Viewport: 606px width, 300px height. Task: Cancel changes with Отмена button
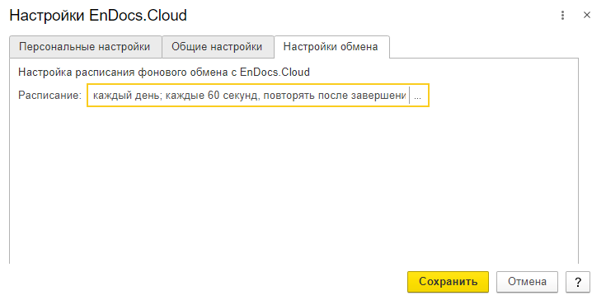(x=527, y=282)
